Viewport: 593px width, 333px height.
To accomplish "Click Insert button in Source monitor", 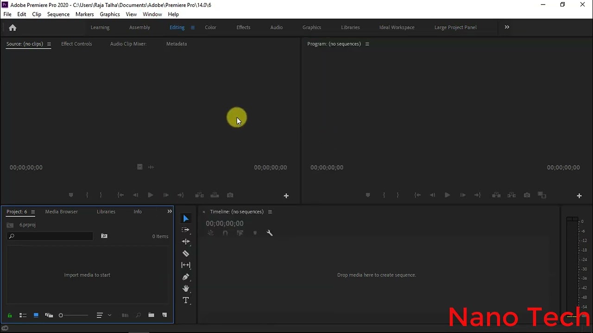I will pos(199,195).
